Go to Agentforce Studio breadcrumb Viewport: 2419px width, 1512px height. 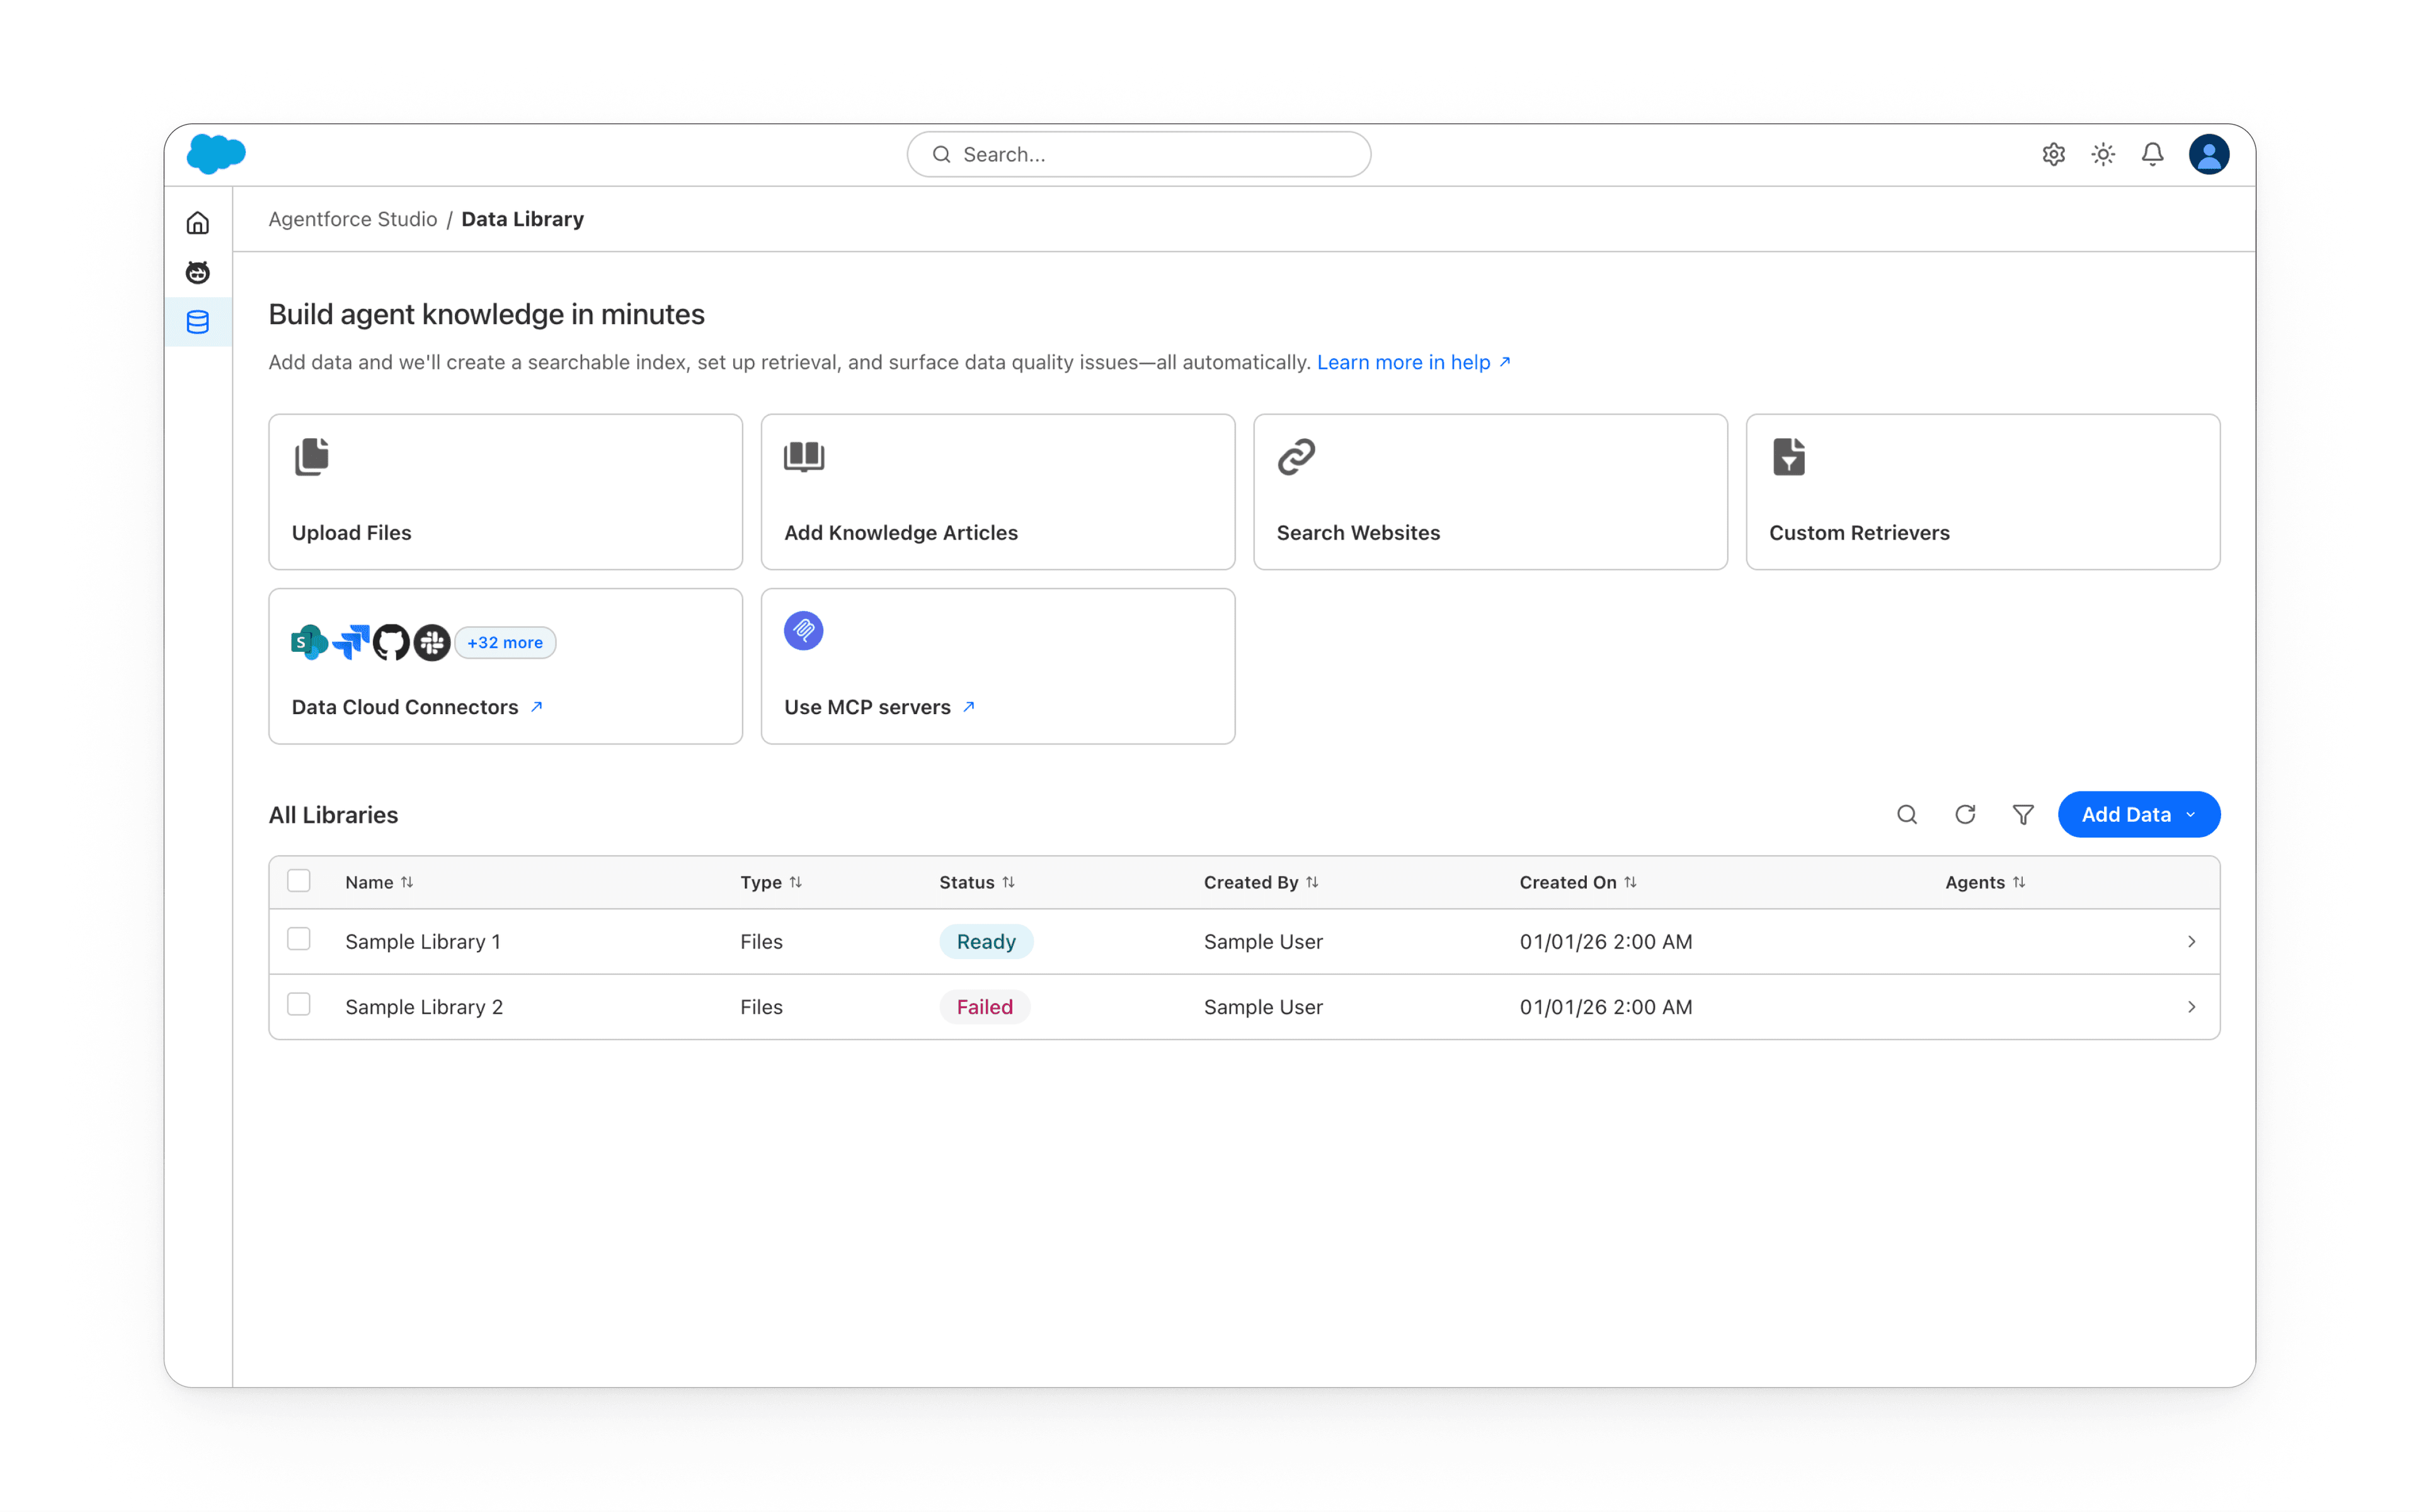coord(352,219)
